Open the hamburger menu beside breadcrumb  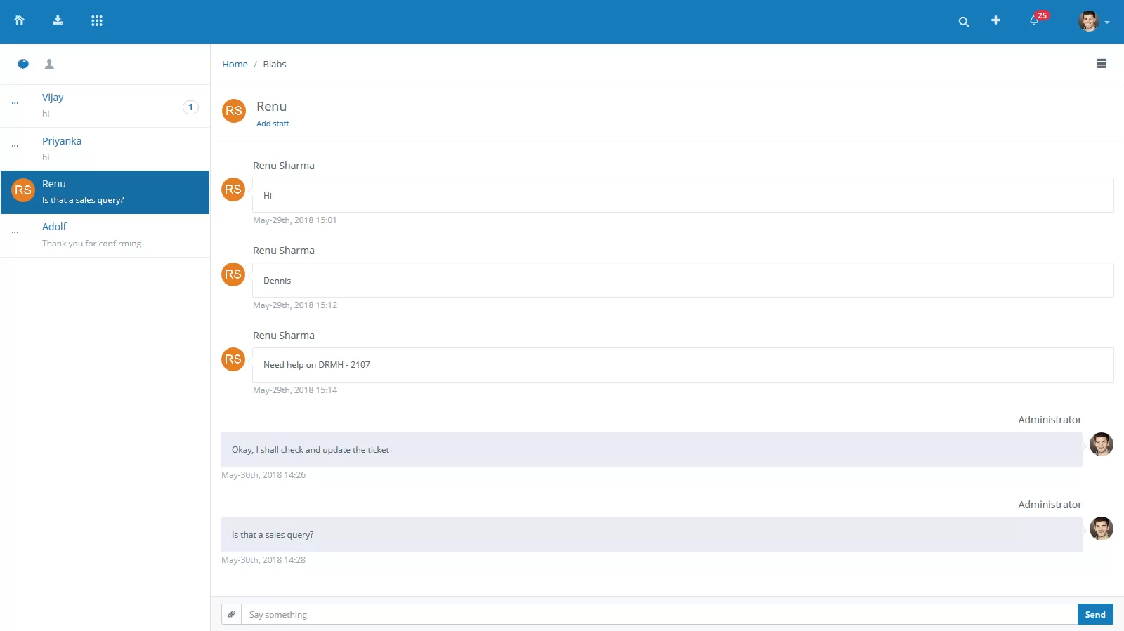tap(1102, 64)
